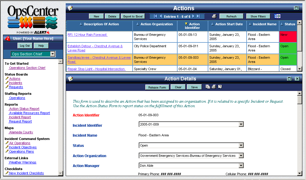Sort by Description Of Action column
Screen dimensions: 306x180
[81, 24]
